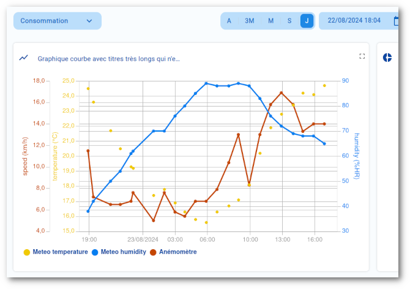
Task: Click the date field 22/08/2024 18:04
Action: point(354,21)
